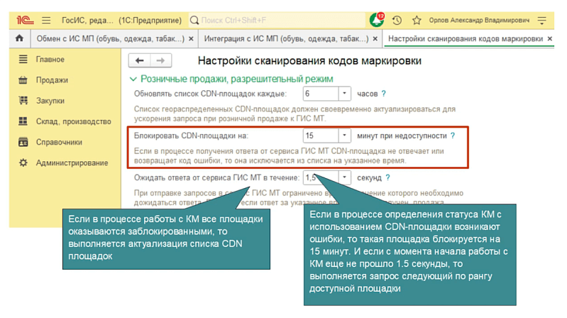
Task: Click the Склад, производство grid icon
Action: coord(23,121)
